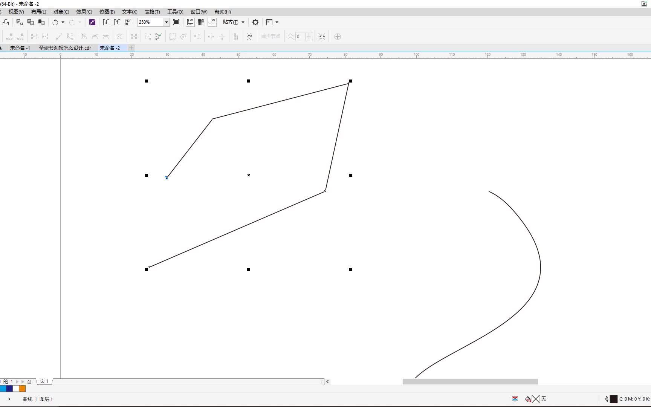This screenshot has height=407, width=651.
Task: Switch to the 未命名 -1 document tab
Action: (x=20, y=48)
